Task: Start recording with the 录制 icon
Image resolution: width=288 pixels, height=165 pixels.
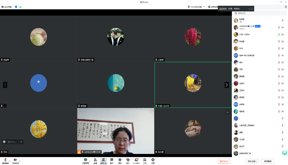Action: point(120,160)
